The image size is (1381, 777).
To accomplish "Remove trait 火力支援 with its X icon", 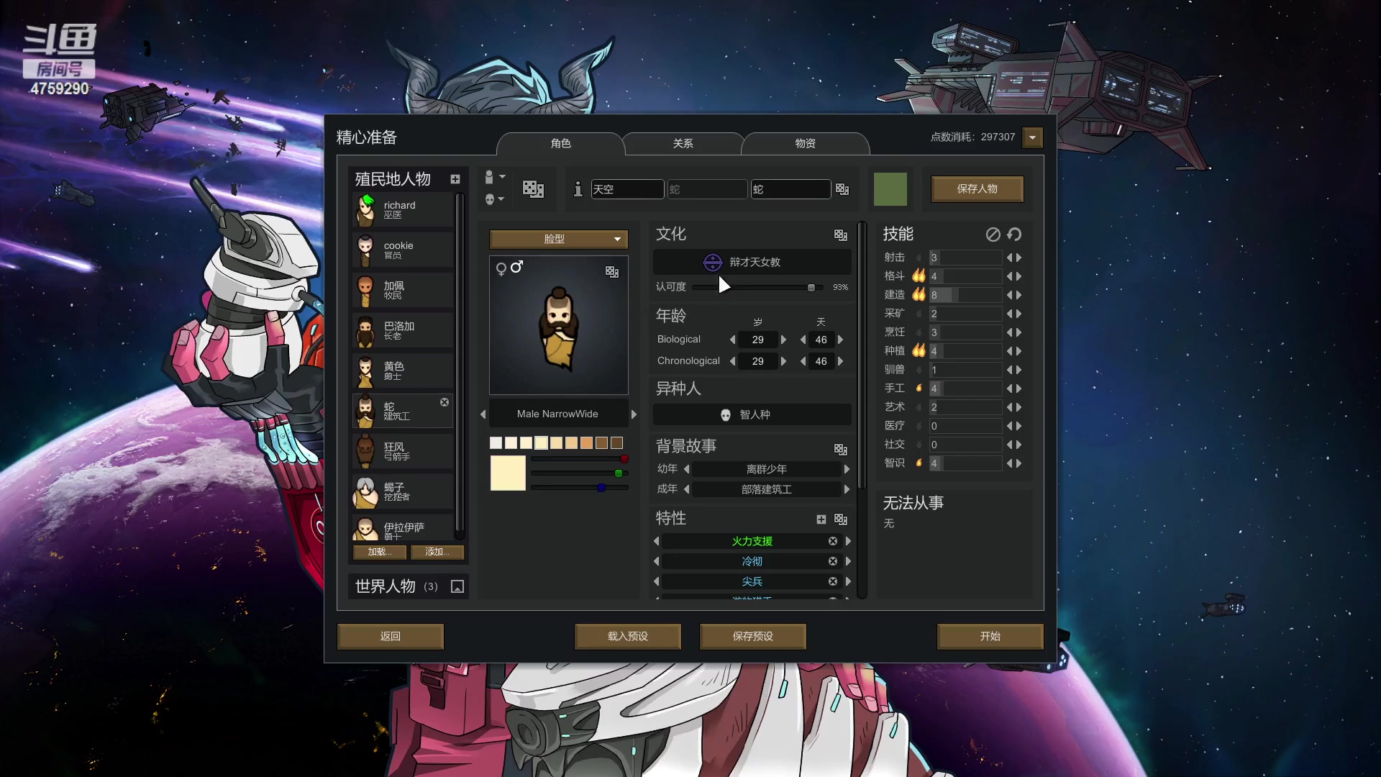I will [833, 541].
